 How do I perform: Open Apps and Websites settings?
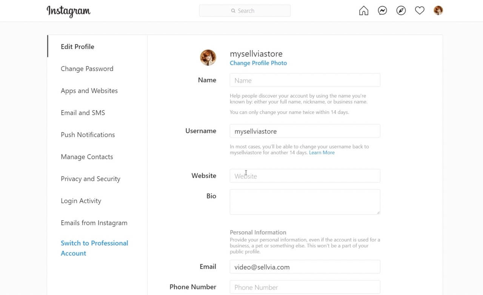(89, 91)
